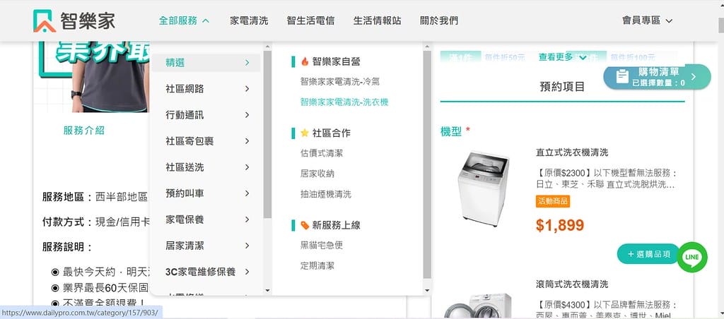Click the 預約項目 heading

[562, 86]
